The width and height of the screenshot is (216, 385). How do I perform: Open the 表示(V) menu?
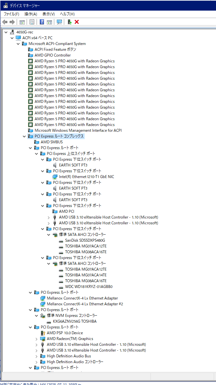48,14
